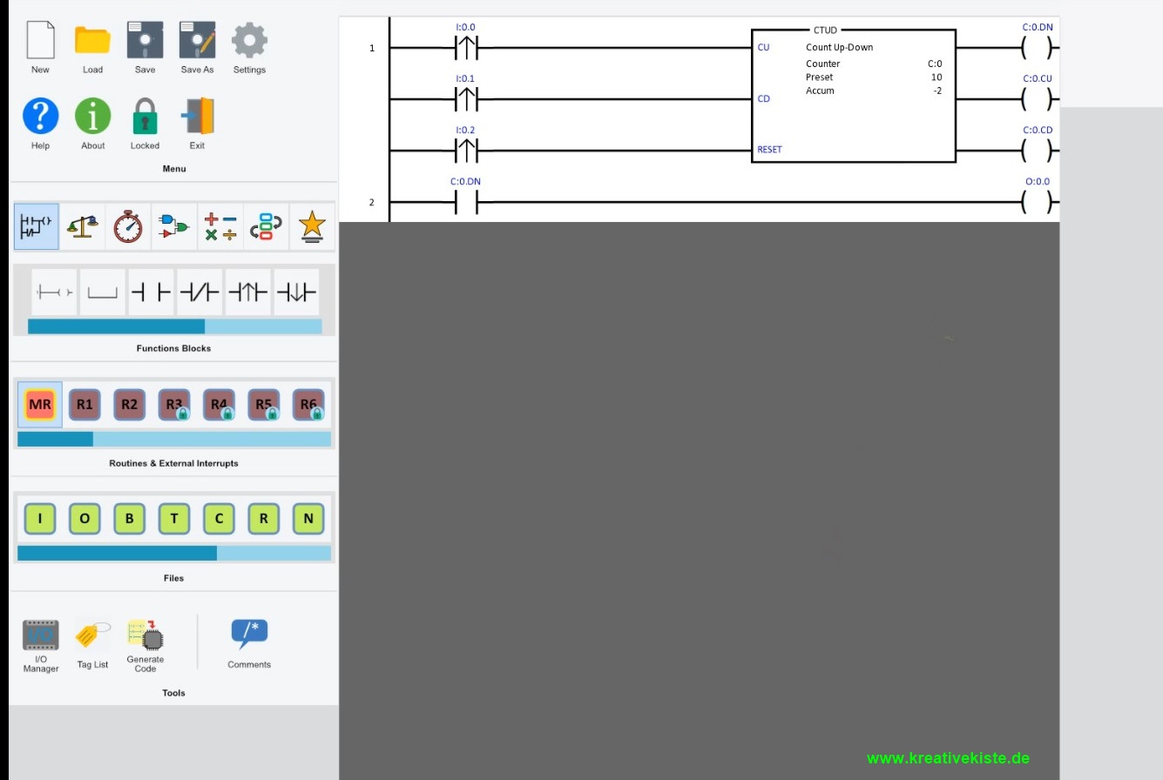Select the timer stopwatch category icon
Image resolution: width=1163 pixels, height=780 pixels.
[128, 226]
